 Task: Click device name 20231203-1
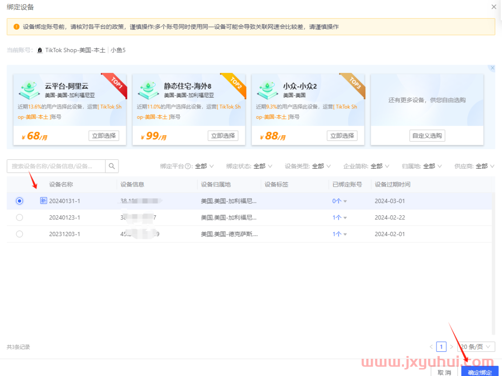[x=65, y=234]
